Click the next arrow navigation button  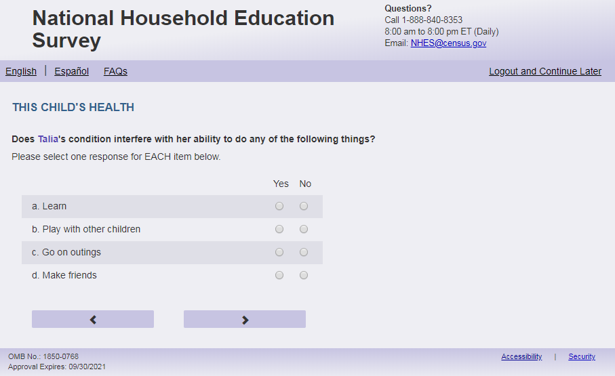[x=245, y=319]
